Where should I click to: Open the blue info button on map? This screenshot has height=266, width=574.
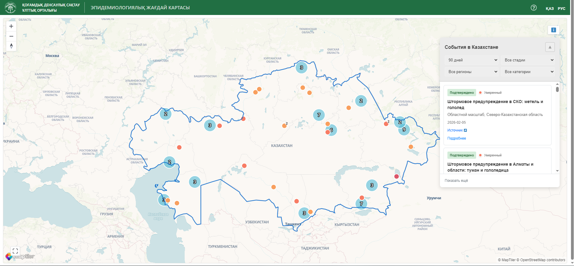point(553,30)
